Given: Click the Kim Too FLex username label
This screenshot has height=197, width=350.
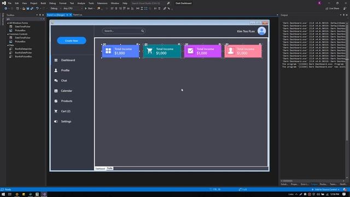Looking at the screenshot, I should pyautogui.click(x=246, y=31).
